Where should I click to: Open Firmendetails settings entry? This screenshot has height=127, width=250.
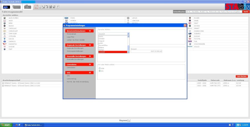[x=71, y=34]
